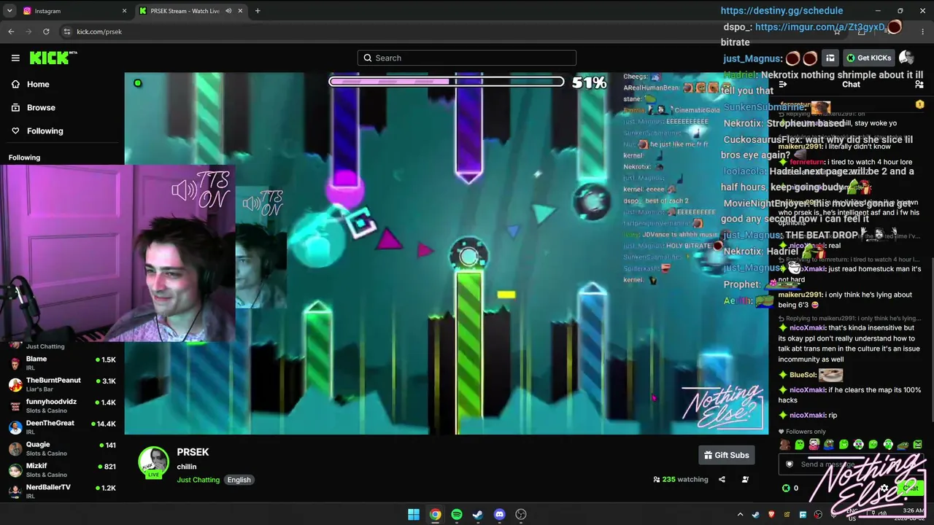
Task: Open TheBurntPeanut channel in the sidebar
Action: pos(62,384)
